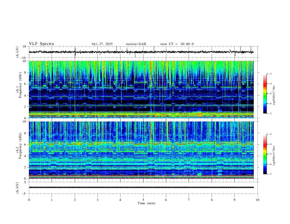Click the 'station=GAK' label
The height and width of the screenshot is (224, 290).
(x=136, y=44)
